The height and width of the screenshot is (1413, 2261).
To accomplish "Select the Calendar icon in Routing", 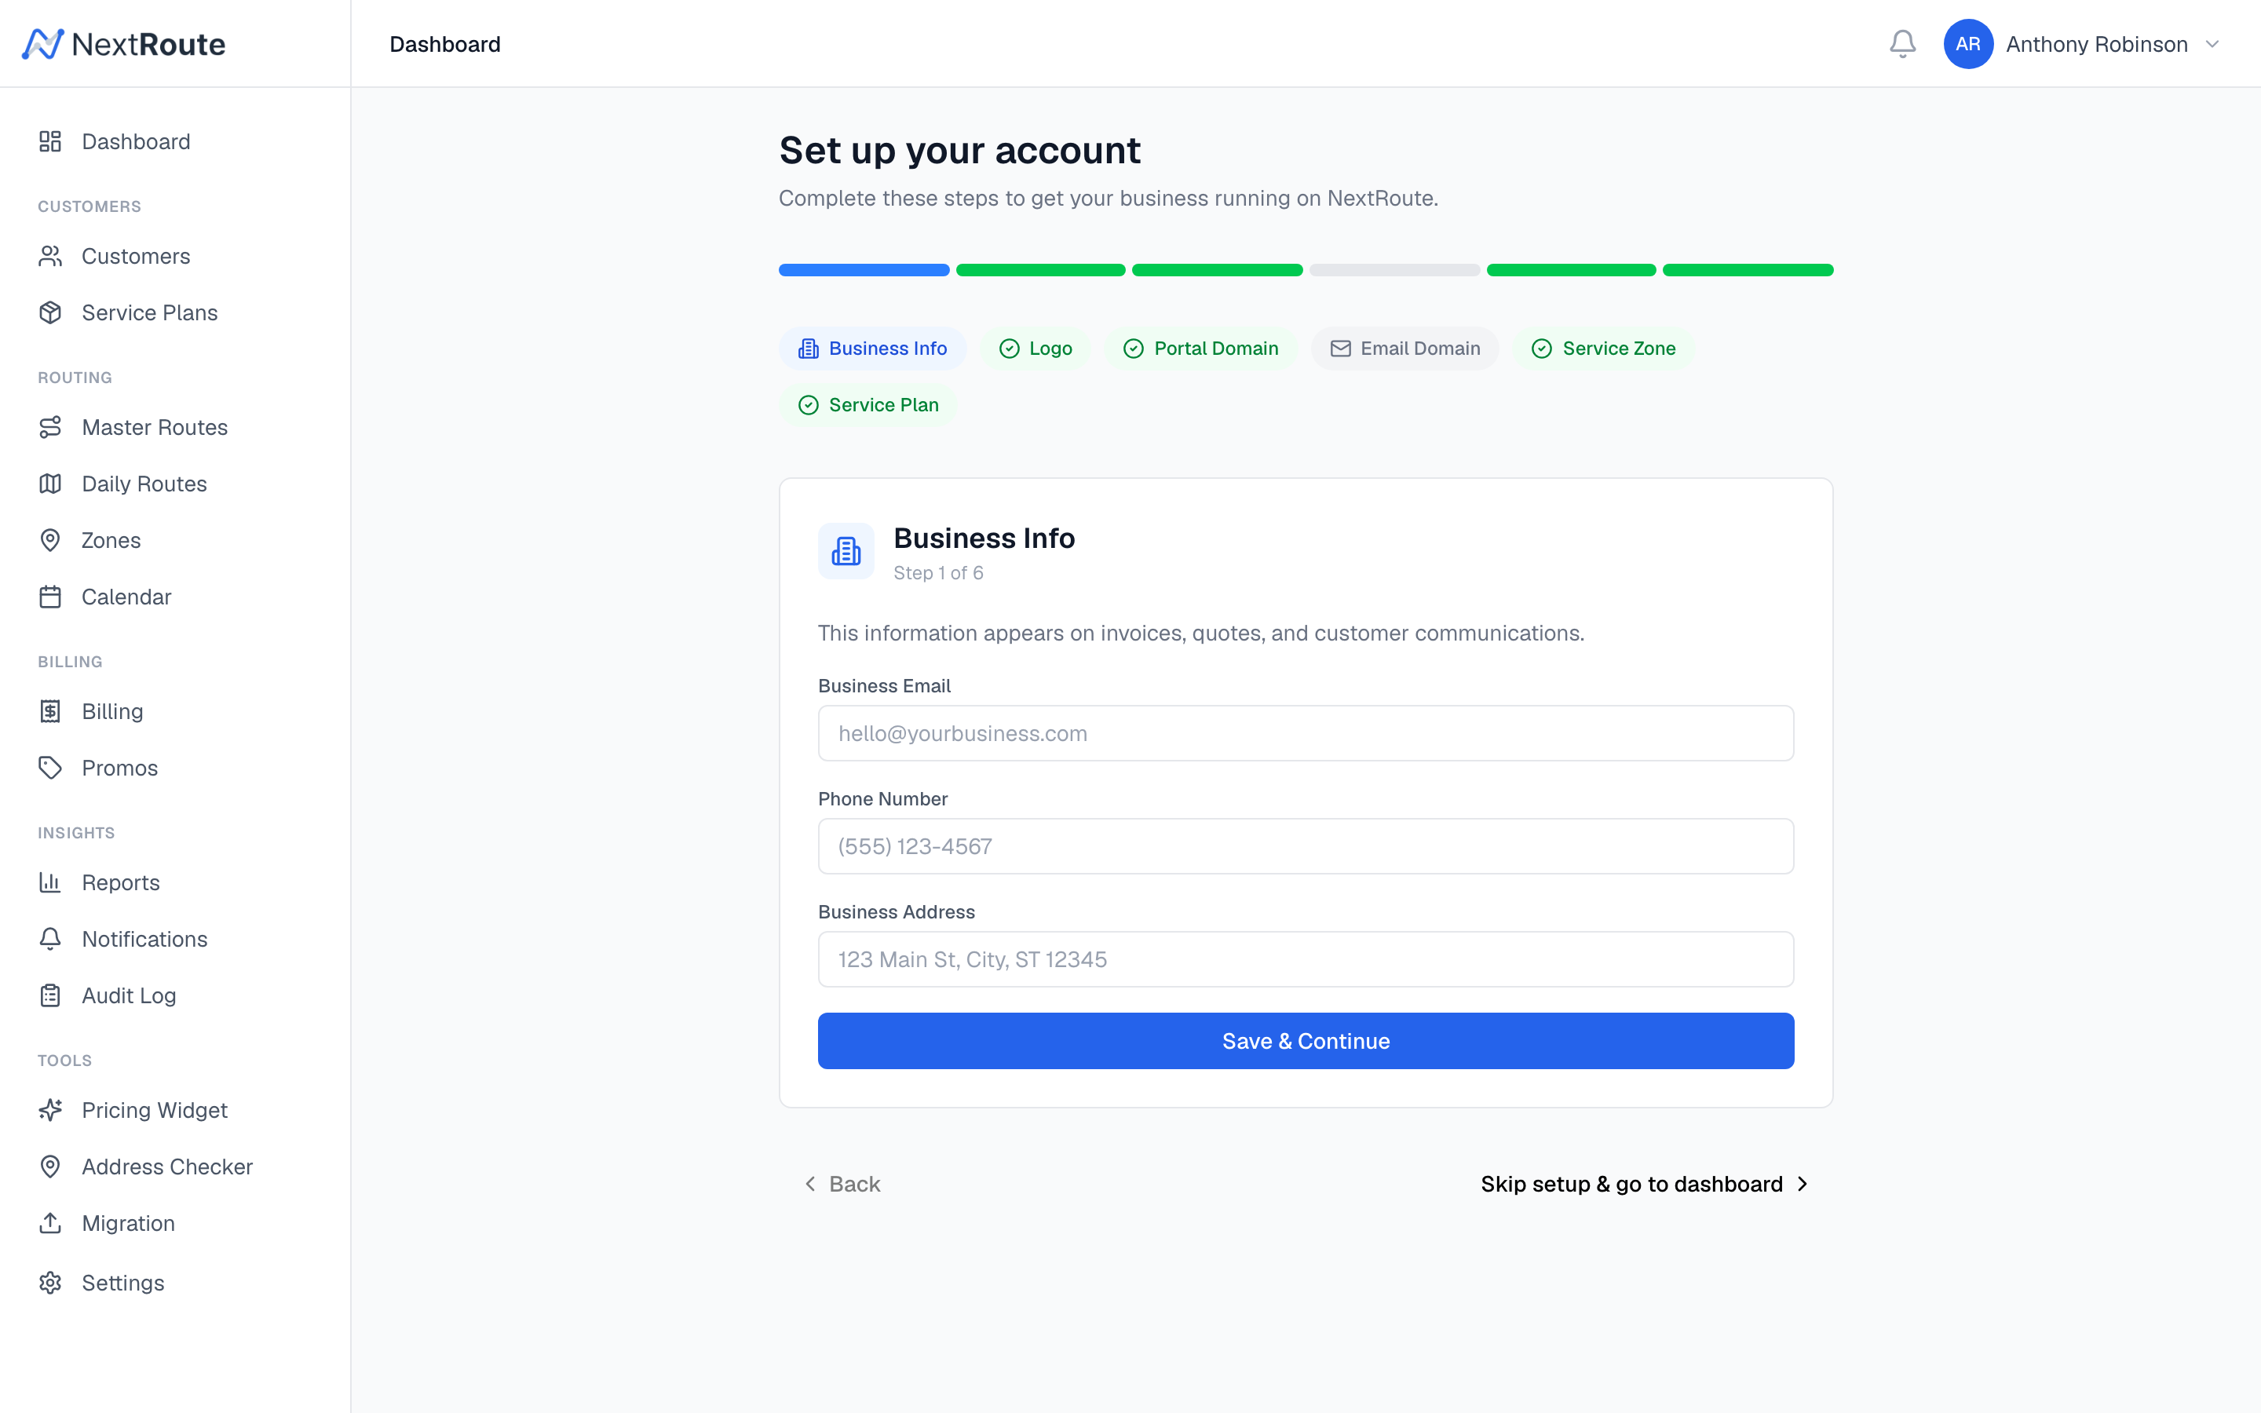I will point(50,597).
